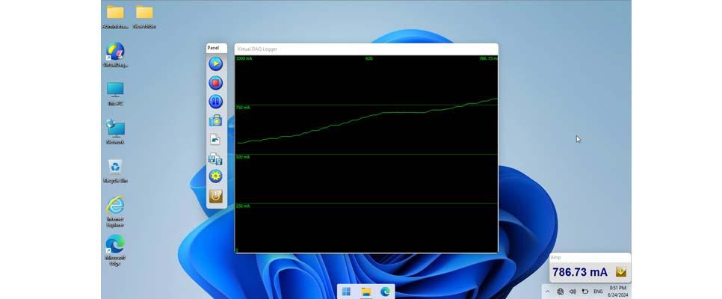Select the Recycle Bin desktop icon

pyautogui.click(x=115, y=170)
